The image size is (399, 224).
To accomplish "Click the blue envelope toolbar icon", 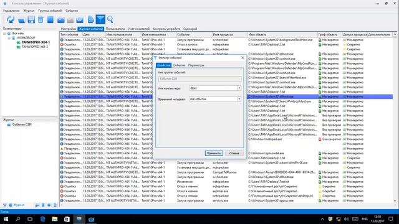I will pos(61,20).
